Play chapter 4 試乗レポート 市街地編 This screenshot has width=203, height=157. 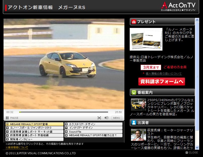click(35, 135)
